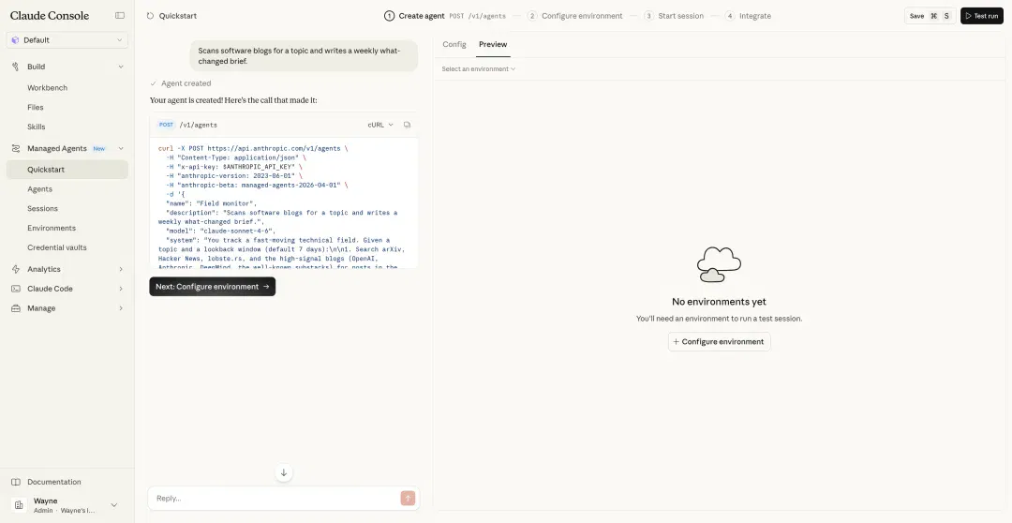Click the Quickstart refresh icon in header
Image resolution: width=1012 pixels, height=523 pixels.
coord(150,16)
